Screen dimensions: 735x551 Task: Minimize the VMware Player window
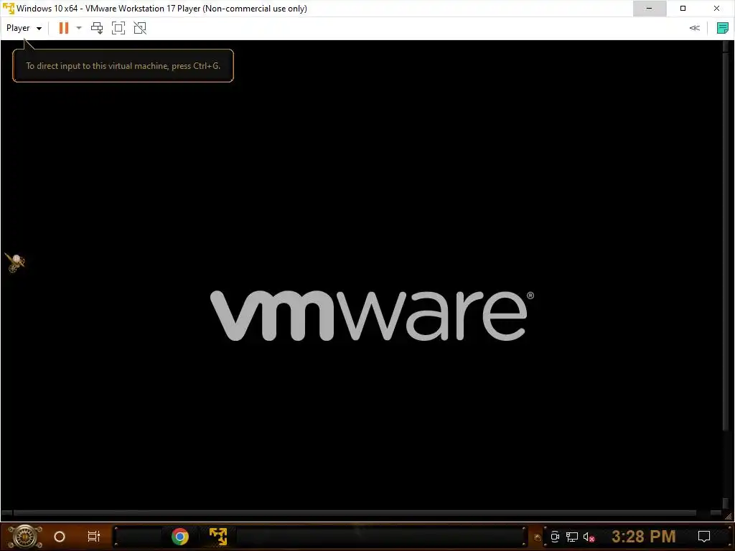click(649, 9)
